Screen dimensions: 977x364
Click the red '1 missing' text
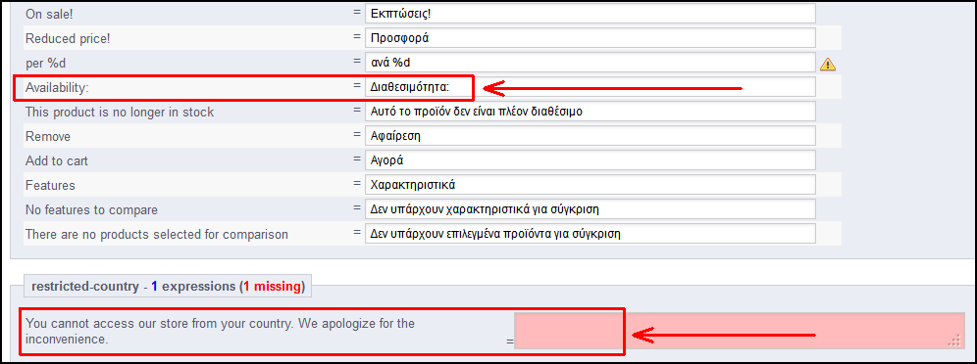[x=273, y=287]
